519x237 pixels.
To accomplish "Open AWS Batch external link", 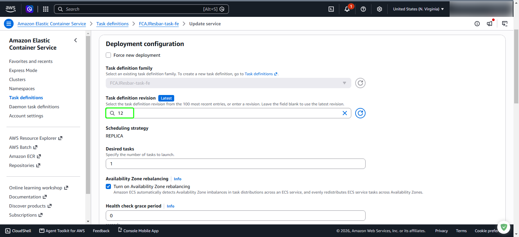I will point(23,147).
